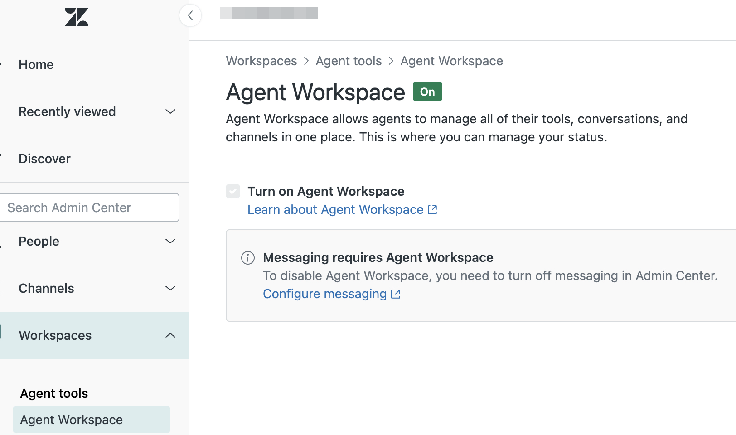Image resolution: width=736 pixels, height=435 pixels.
Task: Click the Agent tools sidebar heading
Action: [x=54, y=393]
